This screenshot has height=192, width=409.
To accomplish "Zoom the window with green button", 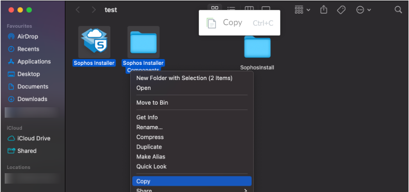I will [x=29, y=10].
